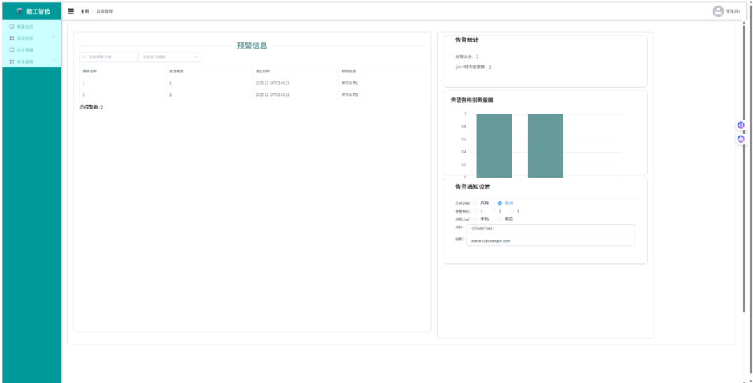Screen dimensions: 753x383
Task: Select the 启用 radio option
Action: [476, 203]
